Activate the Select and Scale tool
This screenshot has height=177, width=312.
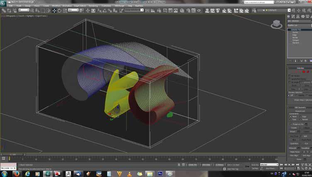(65, 10)
